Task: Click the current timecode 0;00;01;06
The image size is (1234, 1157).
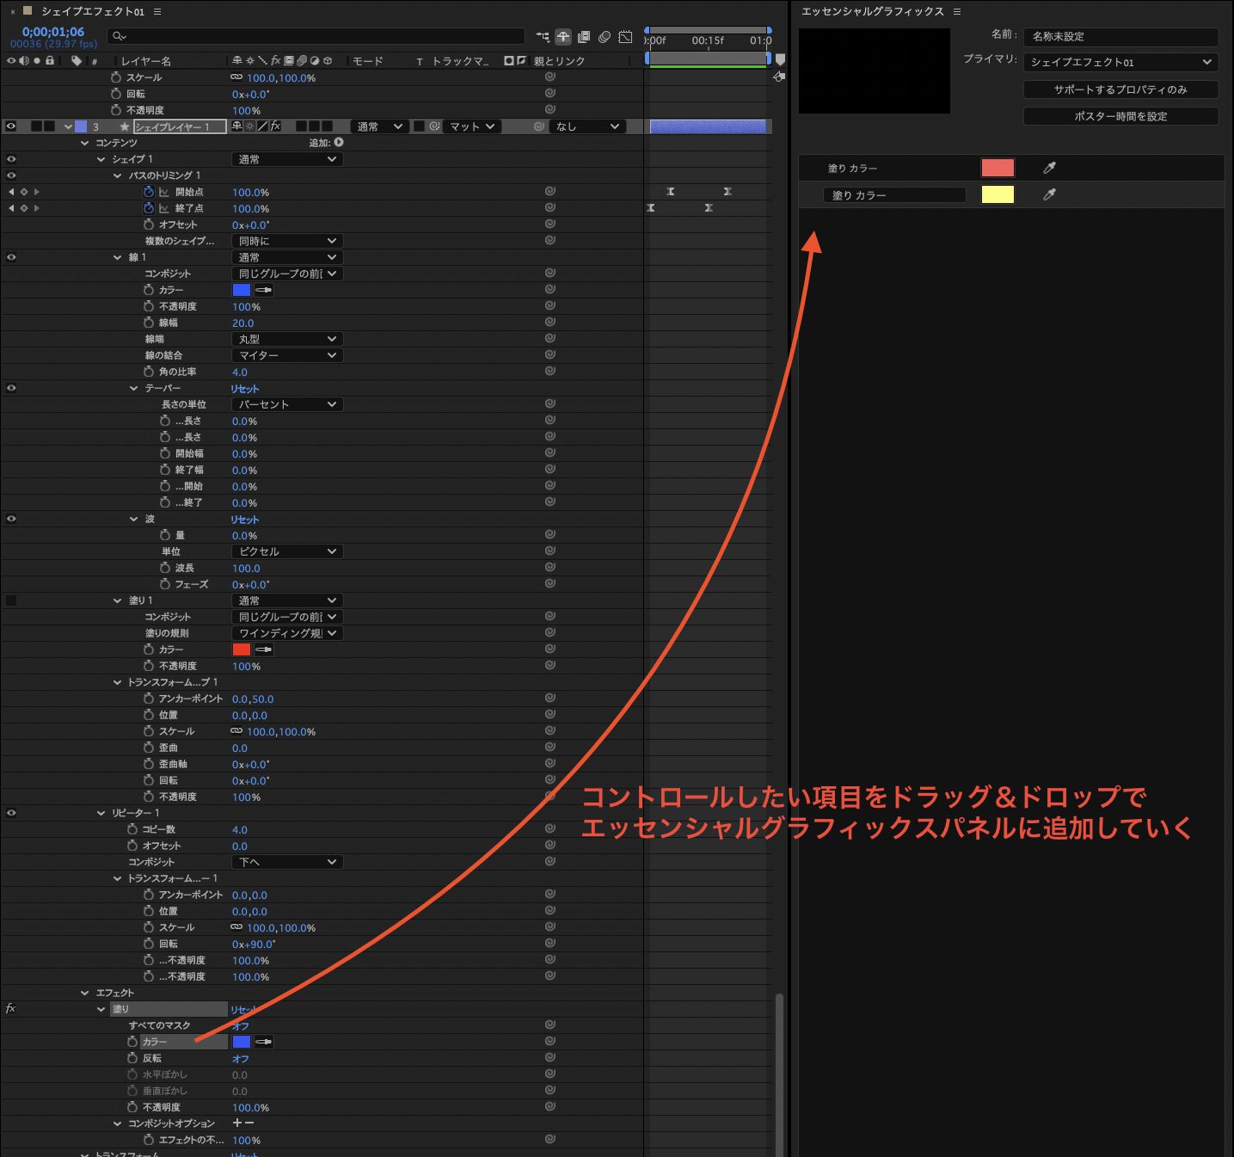Action: click(x=53, y=32)
